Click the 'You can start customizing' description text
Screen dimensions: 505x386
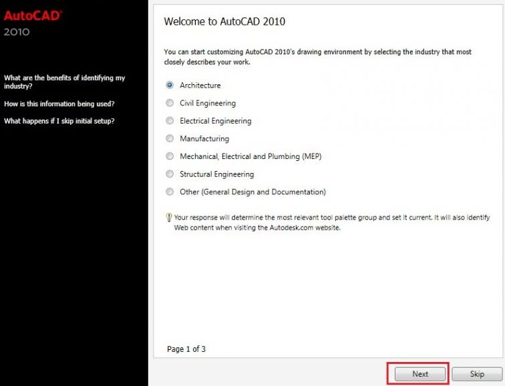(x=317, y=57)
